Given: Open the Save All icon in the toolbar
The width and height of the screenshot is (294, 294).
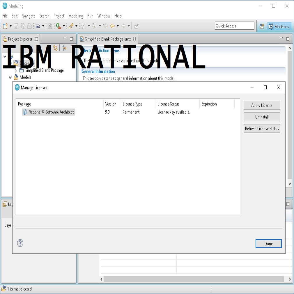Looking at the screenshot, I should (x=22, y=26).
